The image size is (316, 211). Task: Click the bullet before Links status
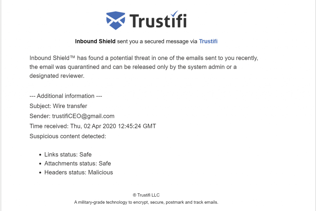40,155
